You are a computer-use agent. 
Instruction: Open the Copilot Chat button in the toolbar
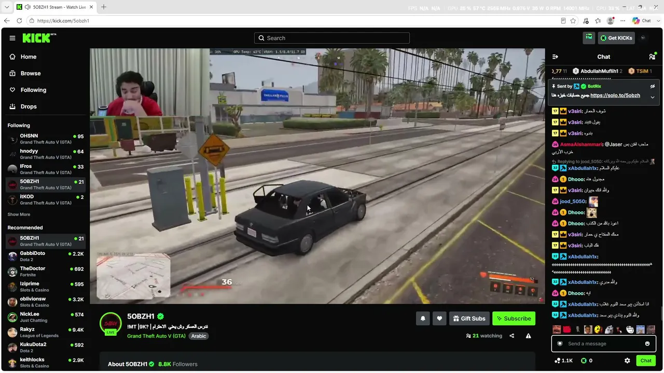(x=642, y=21)
